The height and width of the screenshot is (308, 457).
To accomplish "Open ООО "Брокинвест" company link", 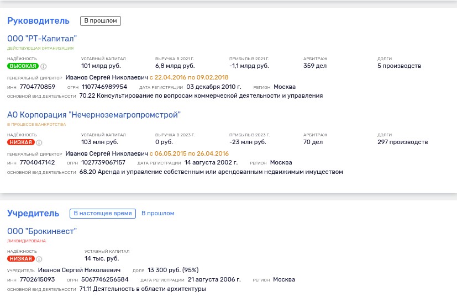I will (x=42, y=231).
